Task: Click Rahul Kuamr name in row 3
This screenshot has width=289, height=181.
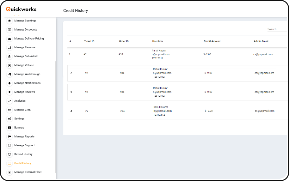Action: click(x=160, y=88)
